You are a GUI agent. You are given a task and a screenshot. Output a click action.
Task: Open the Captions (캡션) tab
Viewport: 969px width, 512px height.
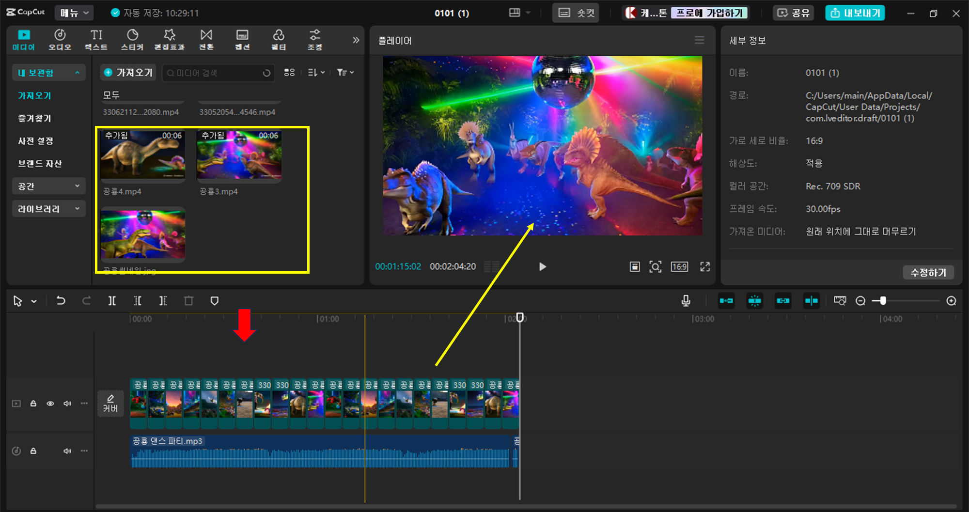click(242, 40)
